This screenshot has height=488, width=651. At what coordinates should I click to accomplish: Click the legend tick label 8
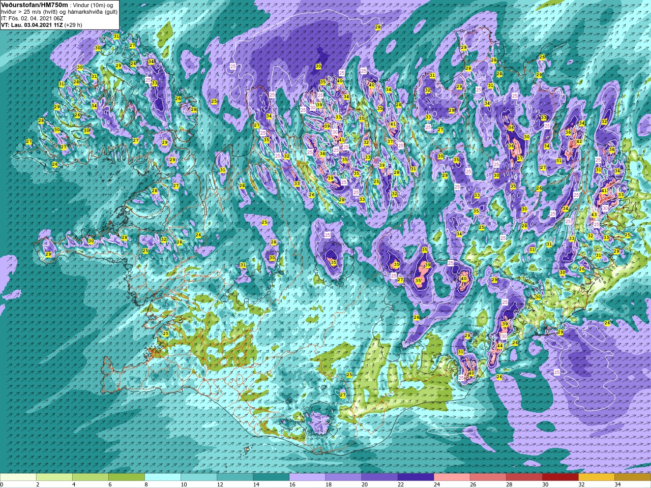coord(146,484)
